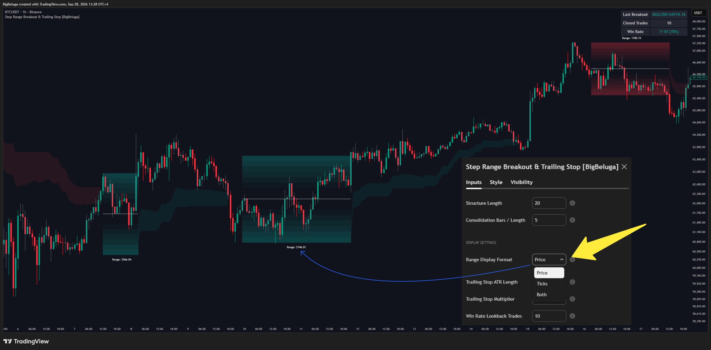Open info tooltip for Win Rate Lookback Trades
Screen dimensions: 711x350
click(572, 316)
